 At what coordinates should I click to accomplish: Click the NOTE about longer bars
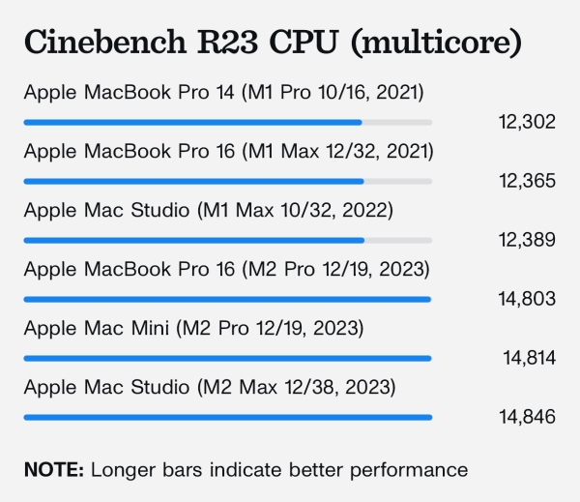point(246,470)
